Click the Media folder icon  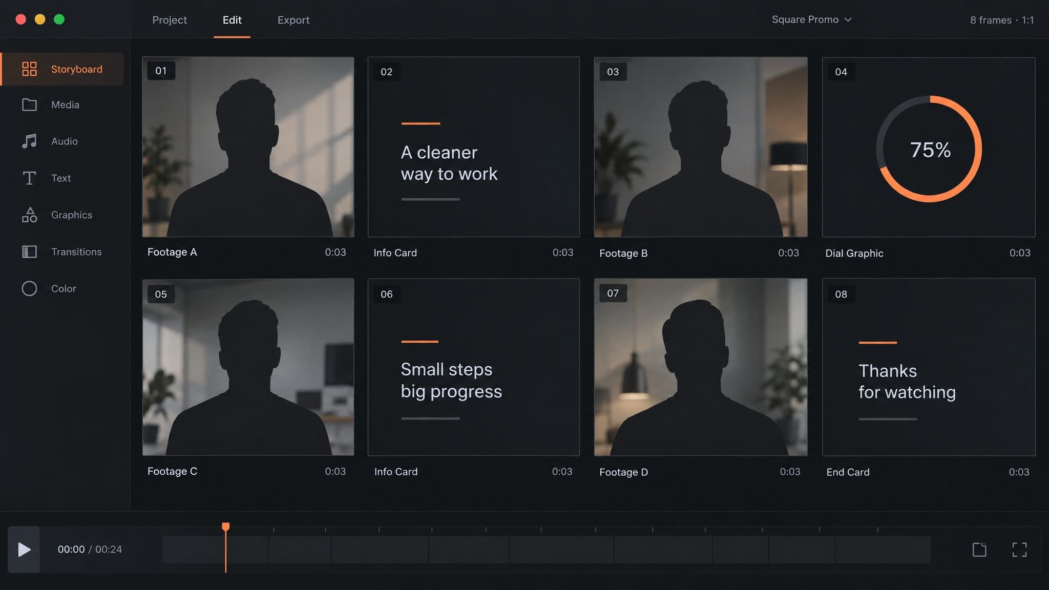tap(29, 104)
